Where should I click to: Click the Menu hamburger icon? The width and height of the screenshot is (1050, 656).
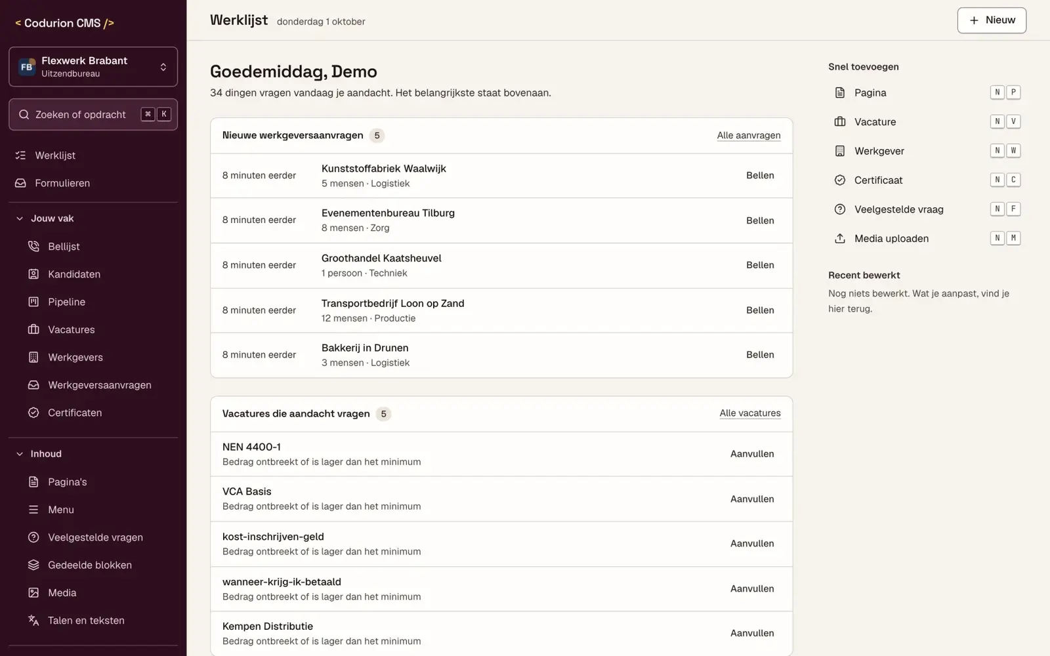pyautogui.click(x=33, y=510)
